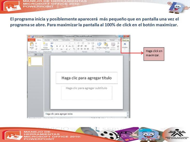Viewport: 190px width, 142px height.
Task: Click the decrease list level icon
Action: pos(79,46)
